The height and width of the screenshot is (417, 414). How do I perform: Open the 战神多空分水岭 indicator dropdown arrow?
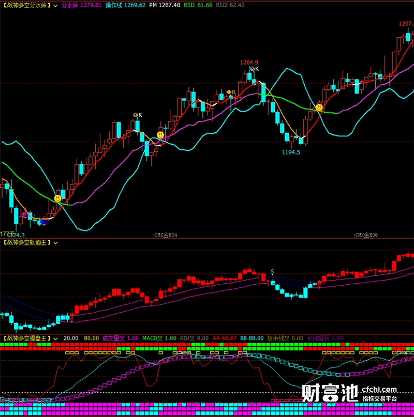(55, 6)
